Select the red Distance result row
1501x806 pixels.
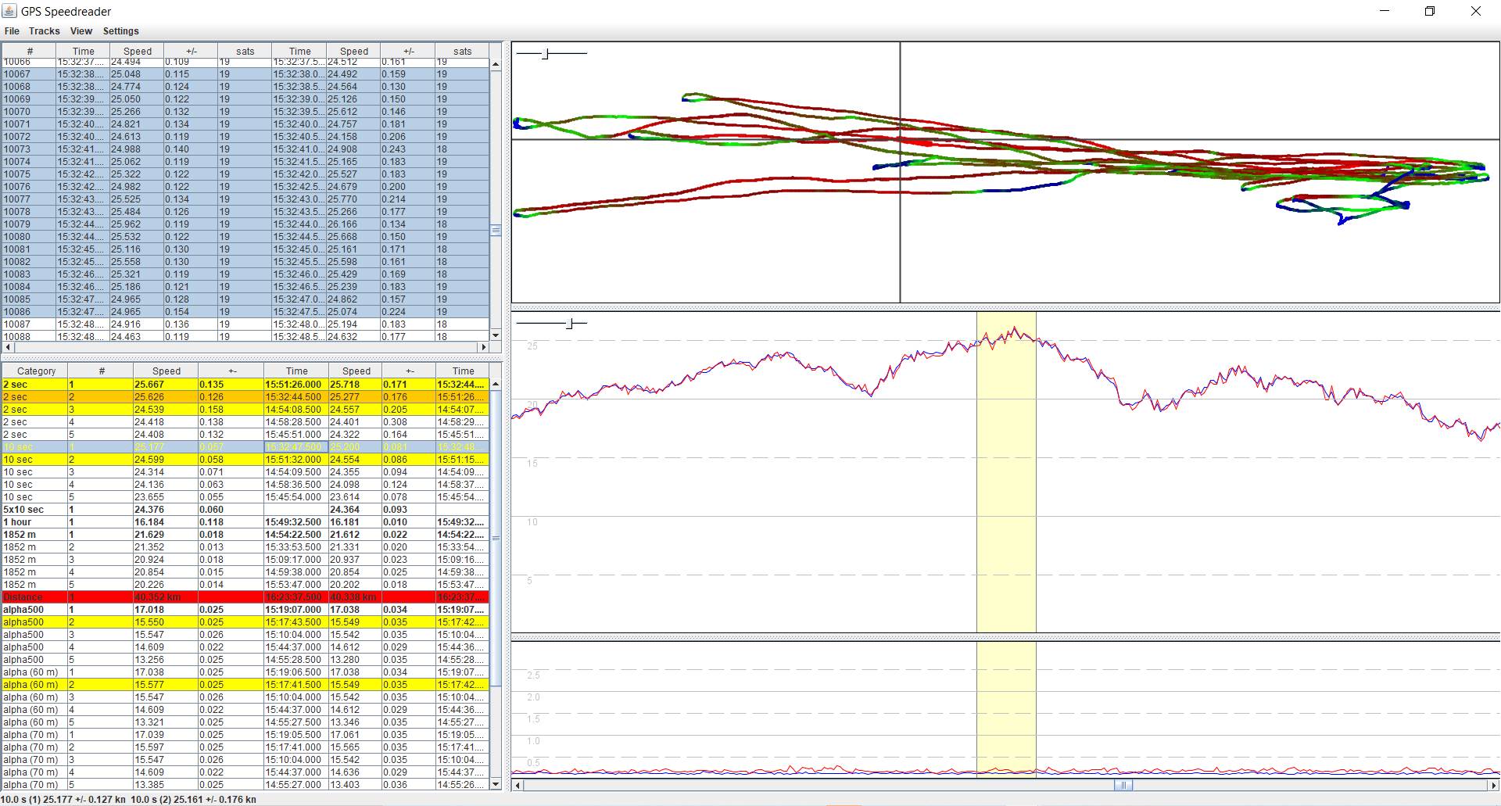(235, 597)
